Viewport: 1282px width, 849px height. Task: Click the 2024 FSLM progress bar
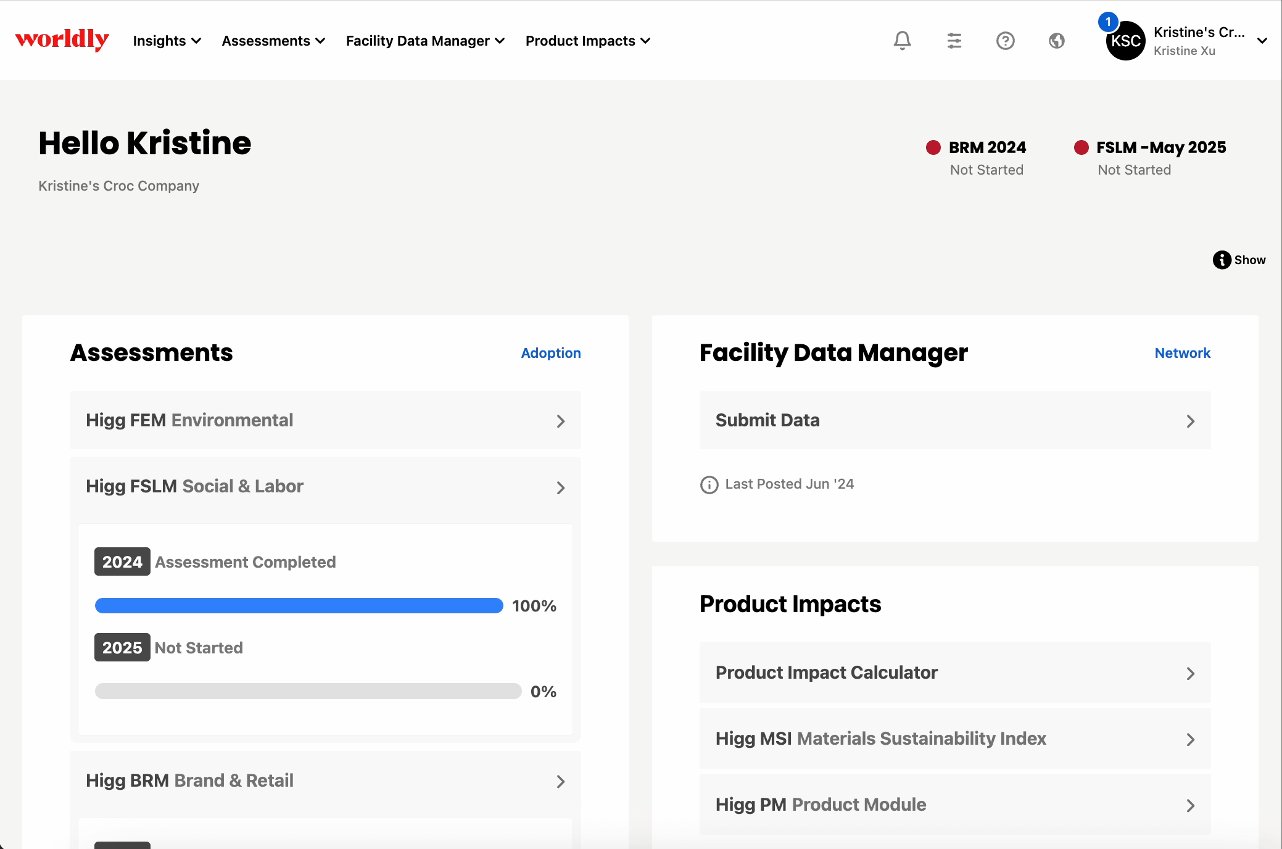click(299, 605)
